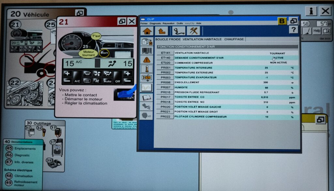Click the orange up-level arrow in CLIP toolbar

pos(161,31)
